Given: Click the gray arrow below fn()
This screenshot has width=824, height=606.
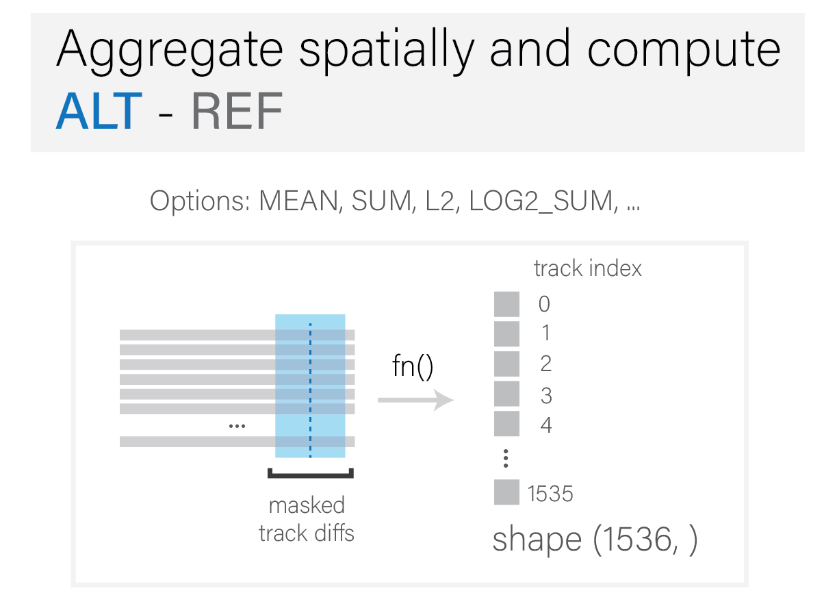Looking at the screenshot, I should coord(415,399).
